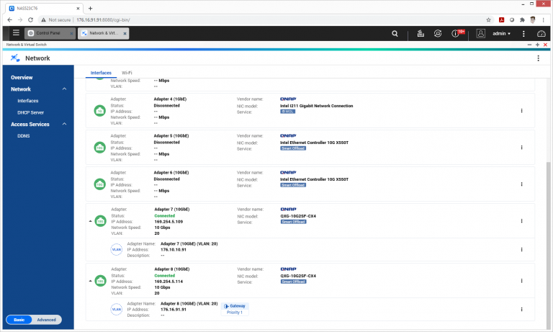This screenshot has width=553, height=332.
Task: Collapse the Adapter 8 VLAN details
Action: [90, 281]
